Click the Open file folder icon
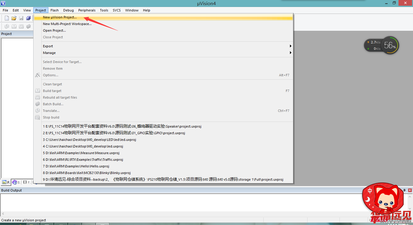 [x=14, y=18]
